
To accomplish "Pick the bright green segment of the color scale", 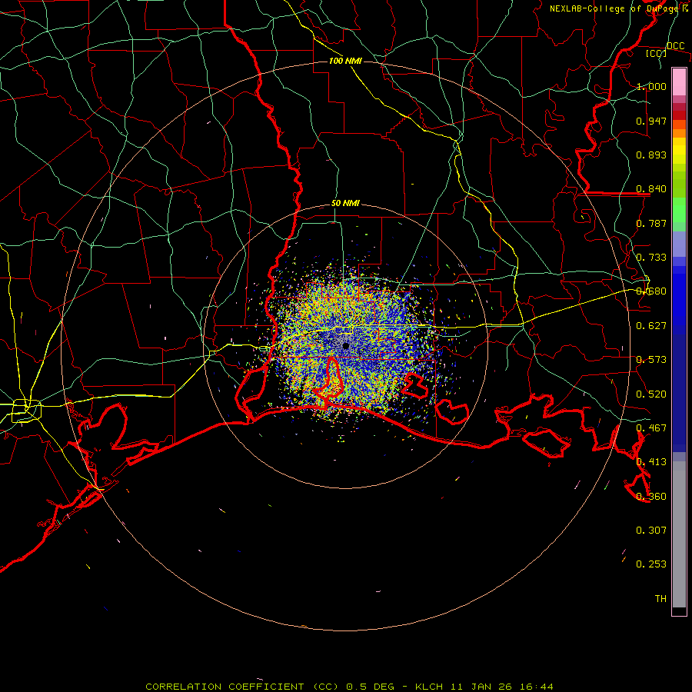I will (679, 210).
